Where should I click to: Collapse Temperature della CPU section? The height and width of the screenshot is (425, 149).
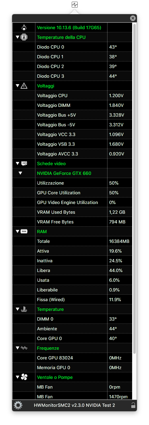pyautogui.click(x=17, y=37)
